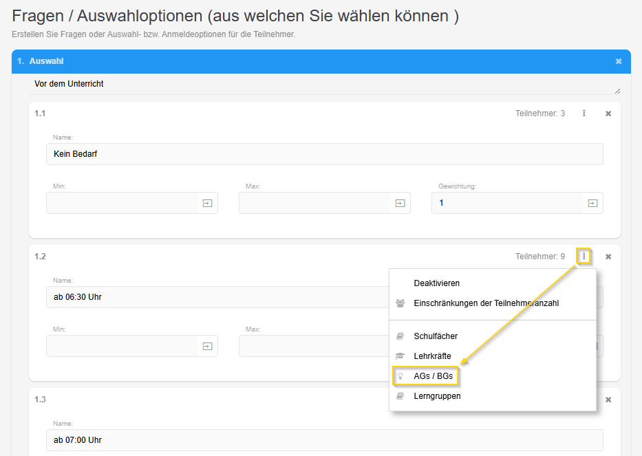The height and width of the screenshot is (456, 642).
Task: Open three-dot menu for option 1.1
Action: (x=584, y=113)
